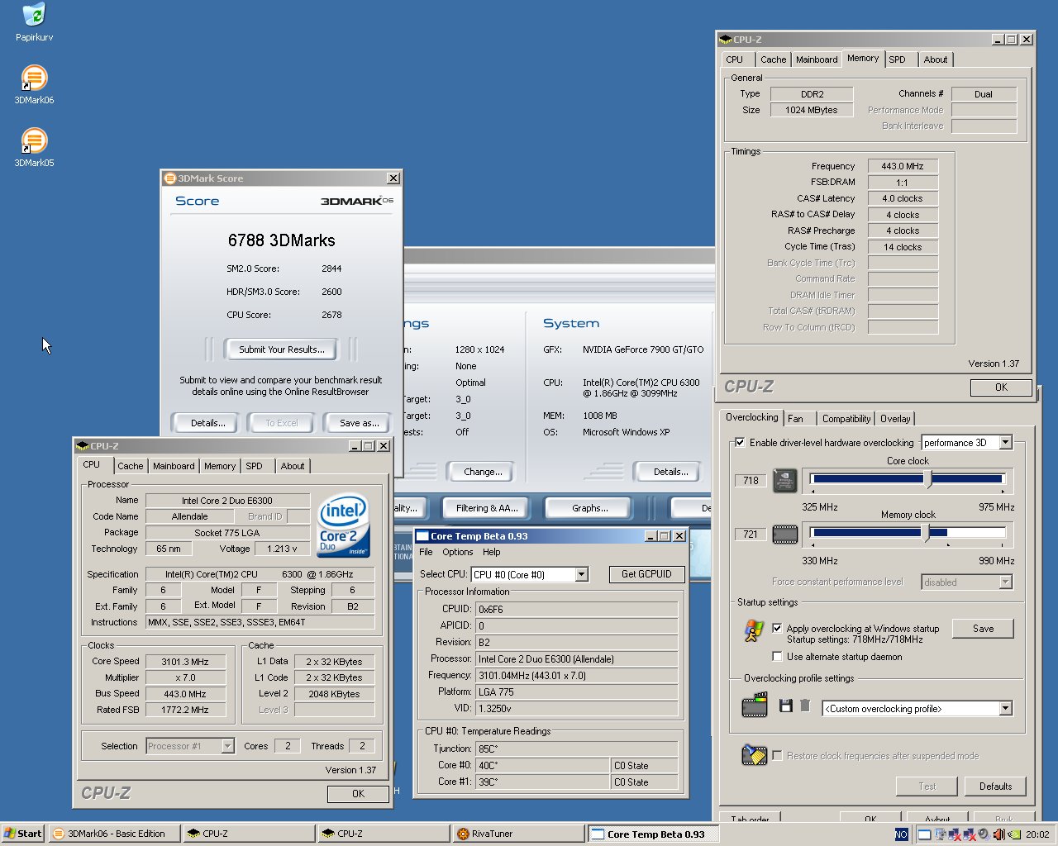Click the Core Temp window title icon
Screen dimensions: 1058x846
pos(422,536)
